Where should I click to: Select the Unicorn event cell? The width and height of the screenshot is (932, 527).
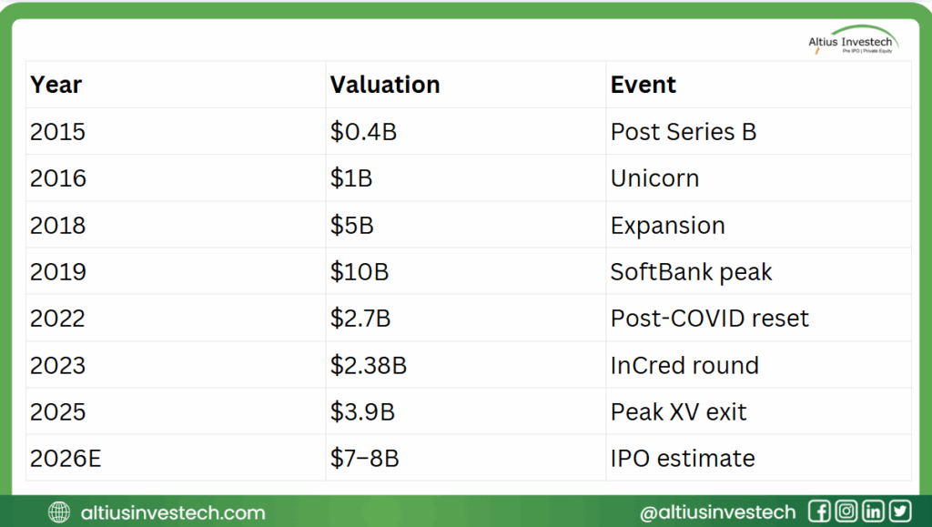[x=654, y=178]
